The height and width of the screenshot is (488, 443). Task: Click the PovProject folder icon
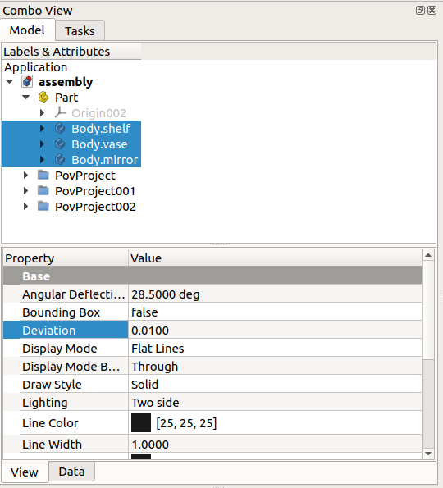(43, 175)
